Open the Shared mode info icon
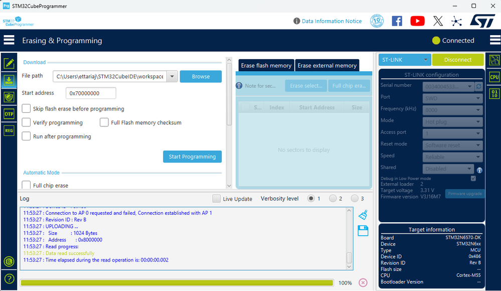The image size is (501, 291). [479, 170]
